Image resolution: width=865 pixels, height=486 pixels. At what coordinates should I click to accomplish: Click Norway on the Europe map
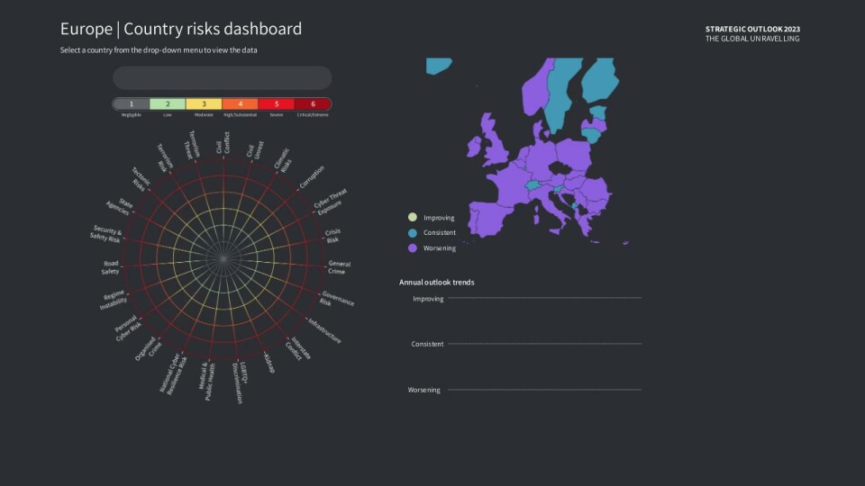536,91
